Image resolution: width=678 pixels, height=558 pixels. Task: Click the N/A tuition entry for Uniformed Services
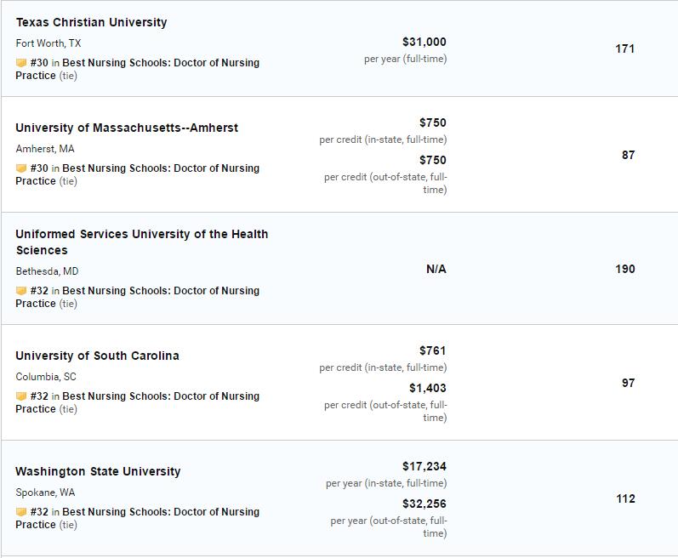pos(436,270)
